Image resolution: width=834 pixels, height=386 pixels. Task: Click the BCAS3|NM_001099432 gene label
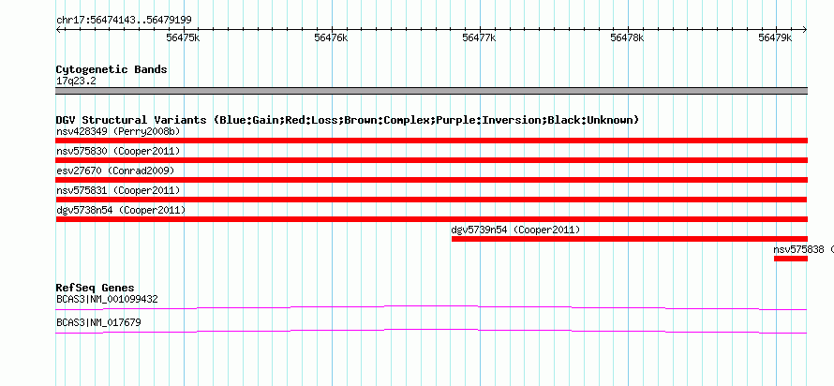107,299
